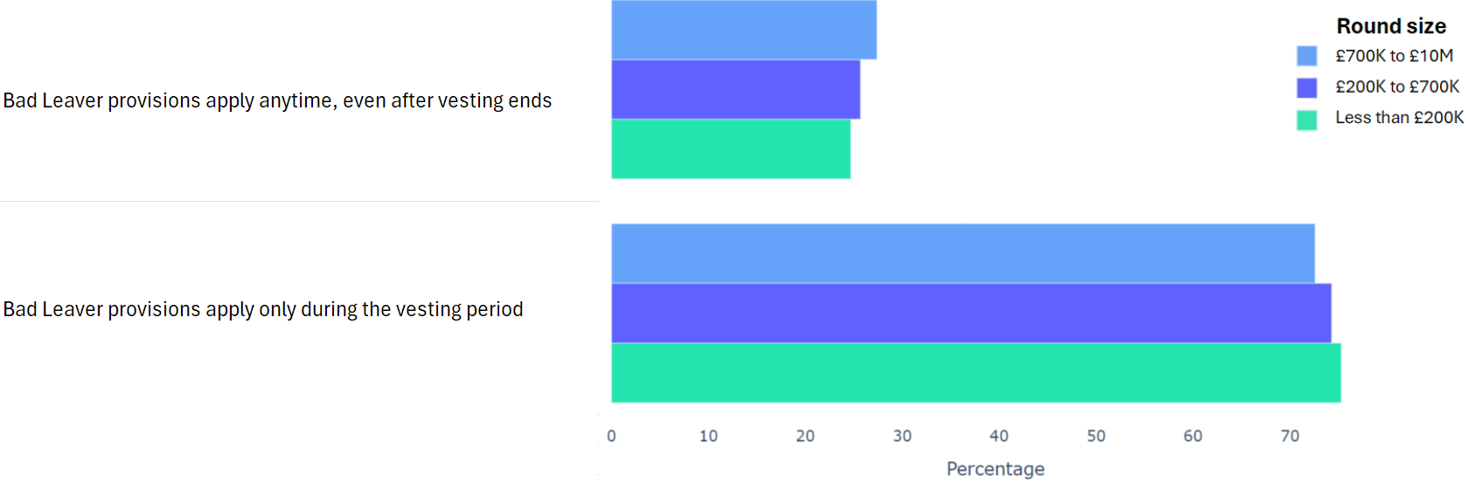
Task: Click the 'Percentage' axis title
Action: [995, 469]
